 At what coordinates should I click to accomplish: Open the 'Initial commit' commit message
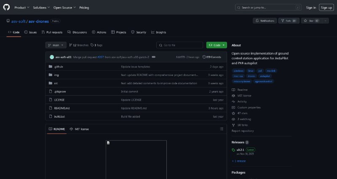[x=130, y=91]
